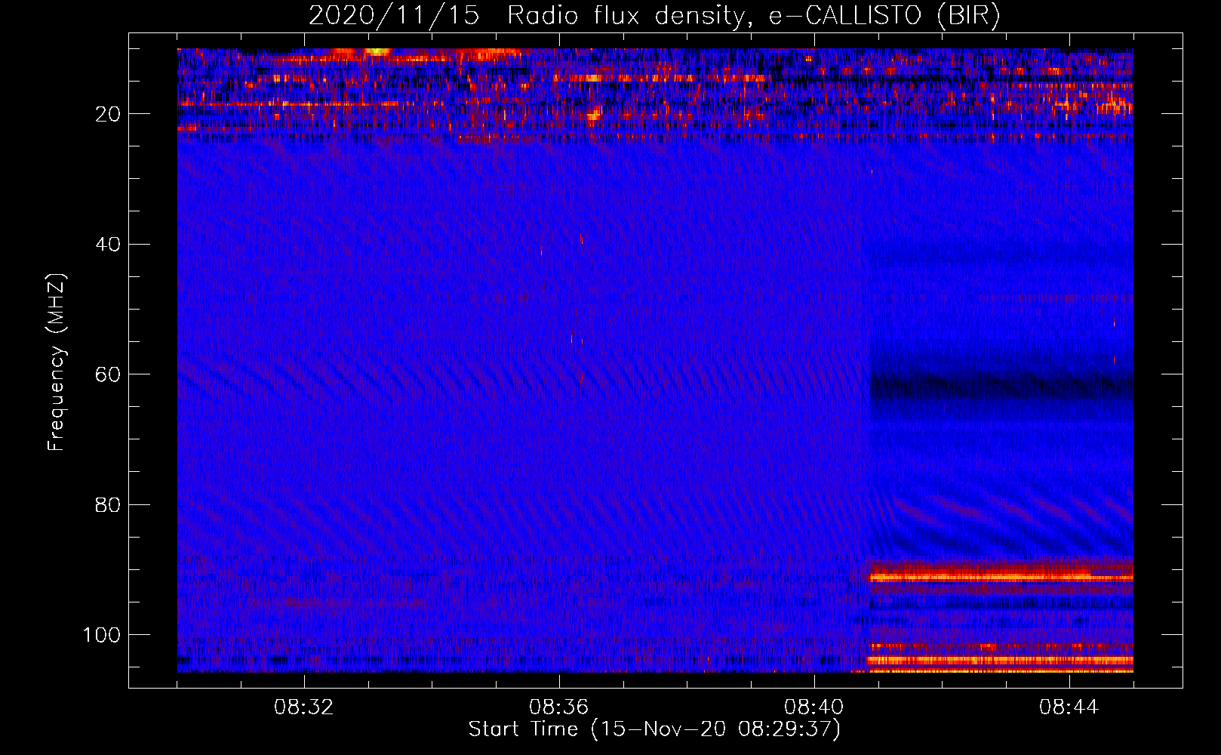
Task: Click the 'Start Time (15-Nov-20 08:29:37)' label
Action: click(x=654, y=729)
